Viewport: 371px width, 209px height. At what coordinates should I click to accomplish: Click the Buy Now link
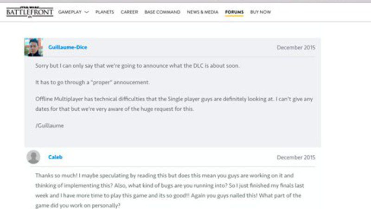260,12
